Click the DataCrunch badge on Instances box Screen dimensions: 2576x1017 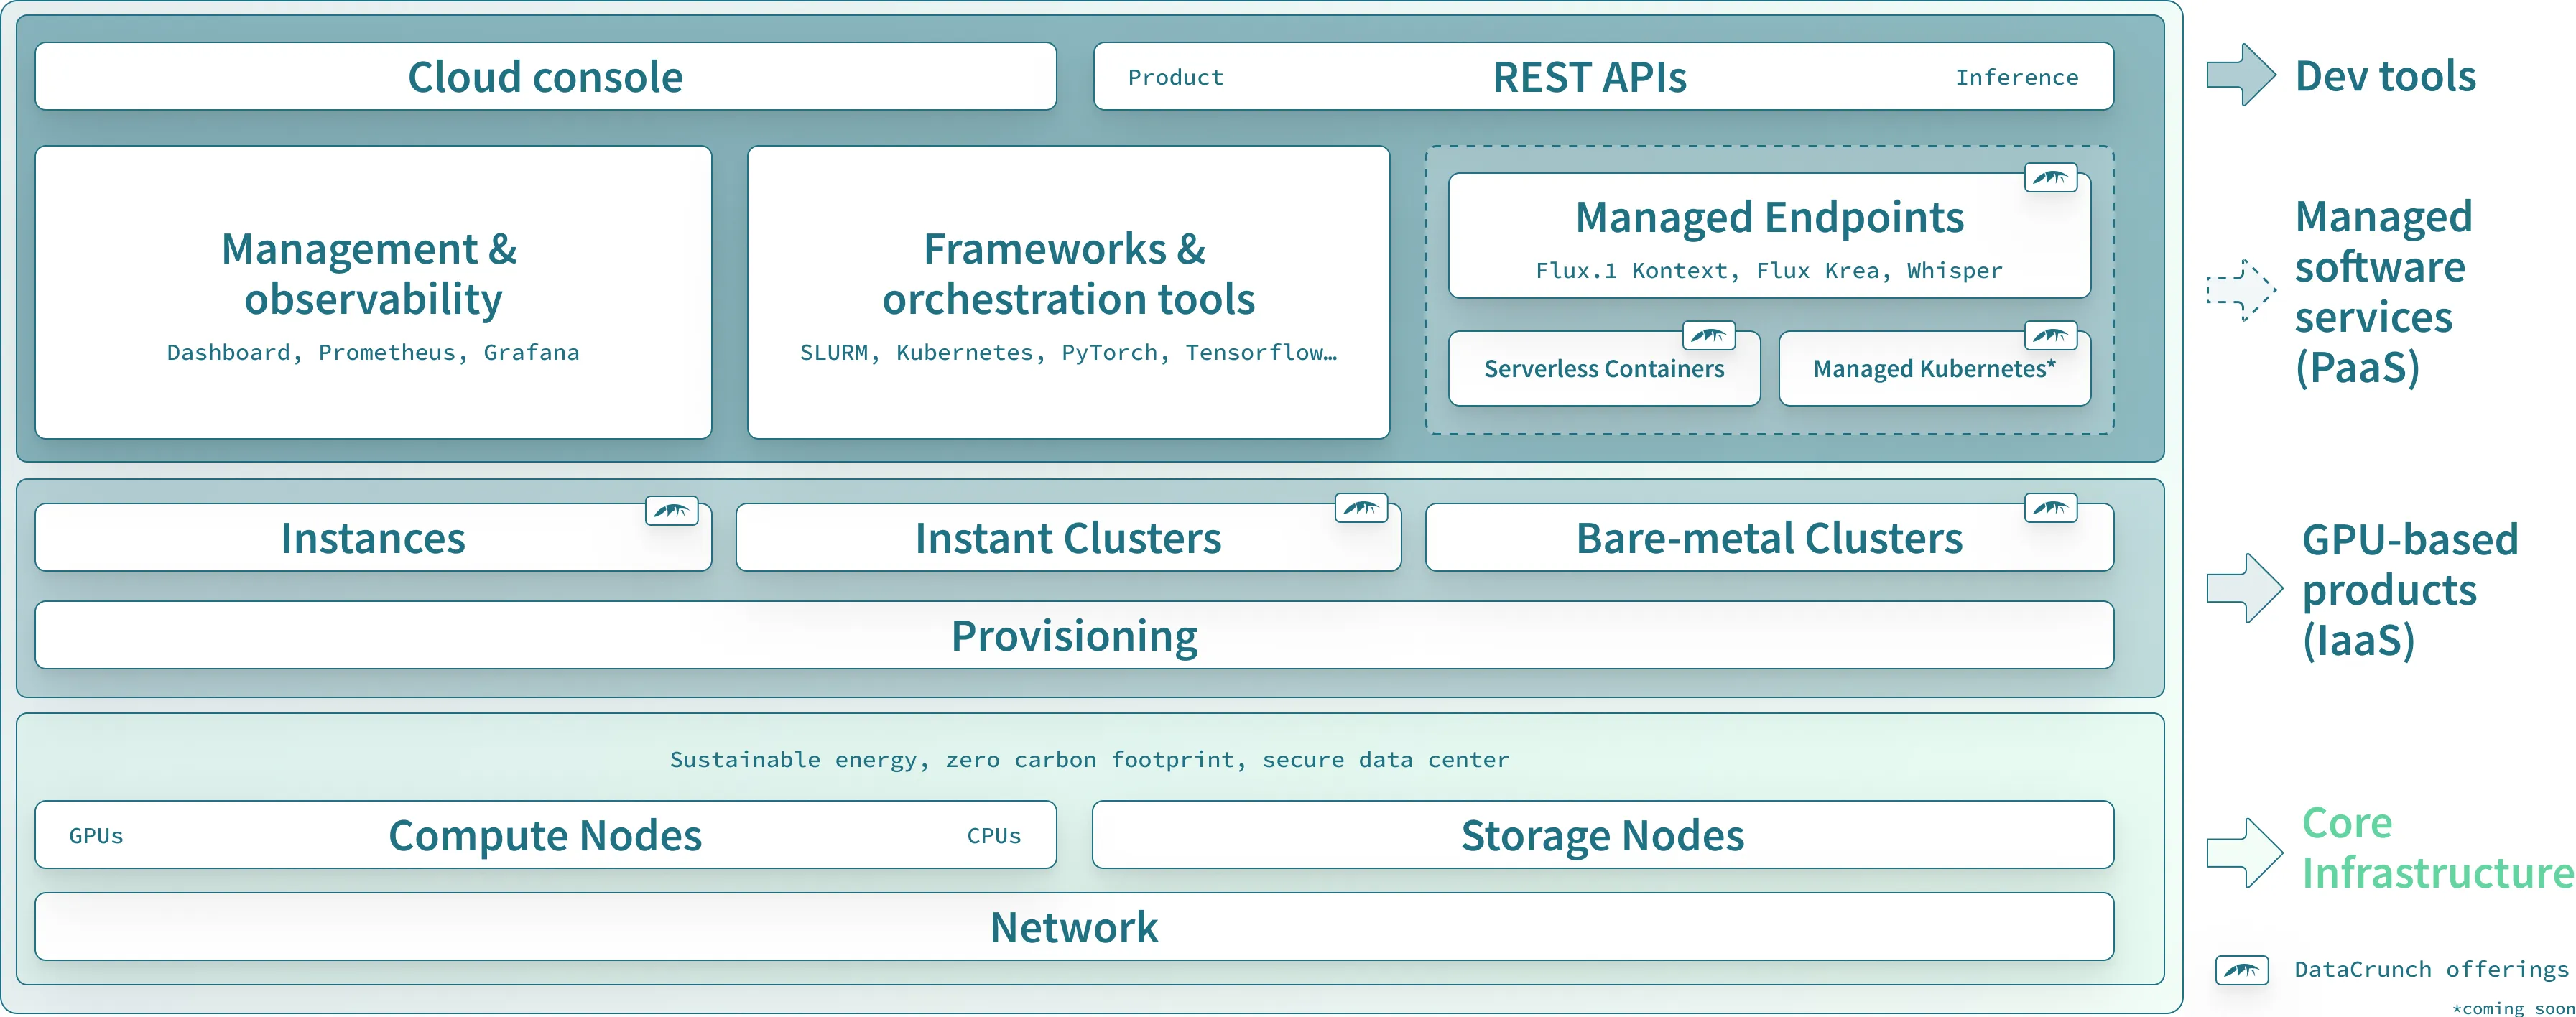point(671,511)
